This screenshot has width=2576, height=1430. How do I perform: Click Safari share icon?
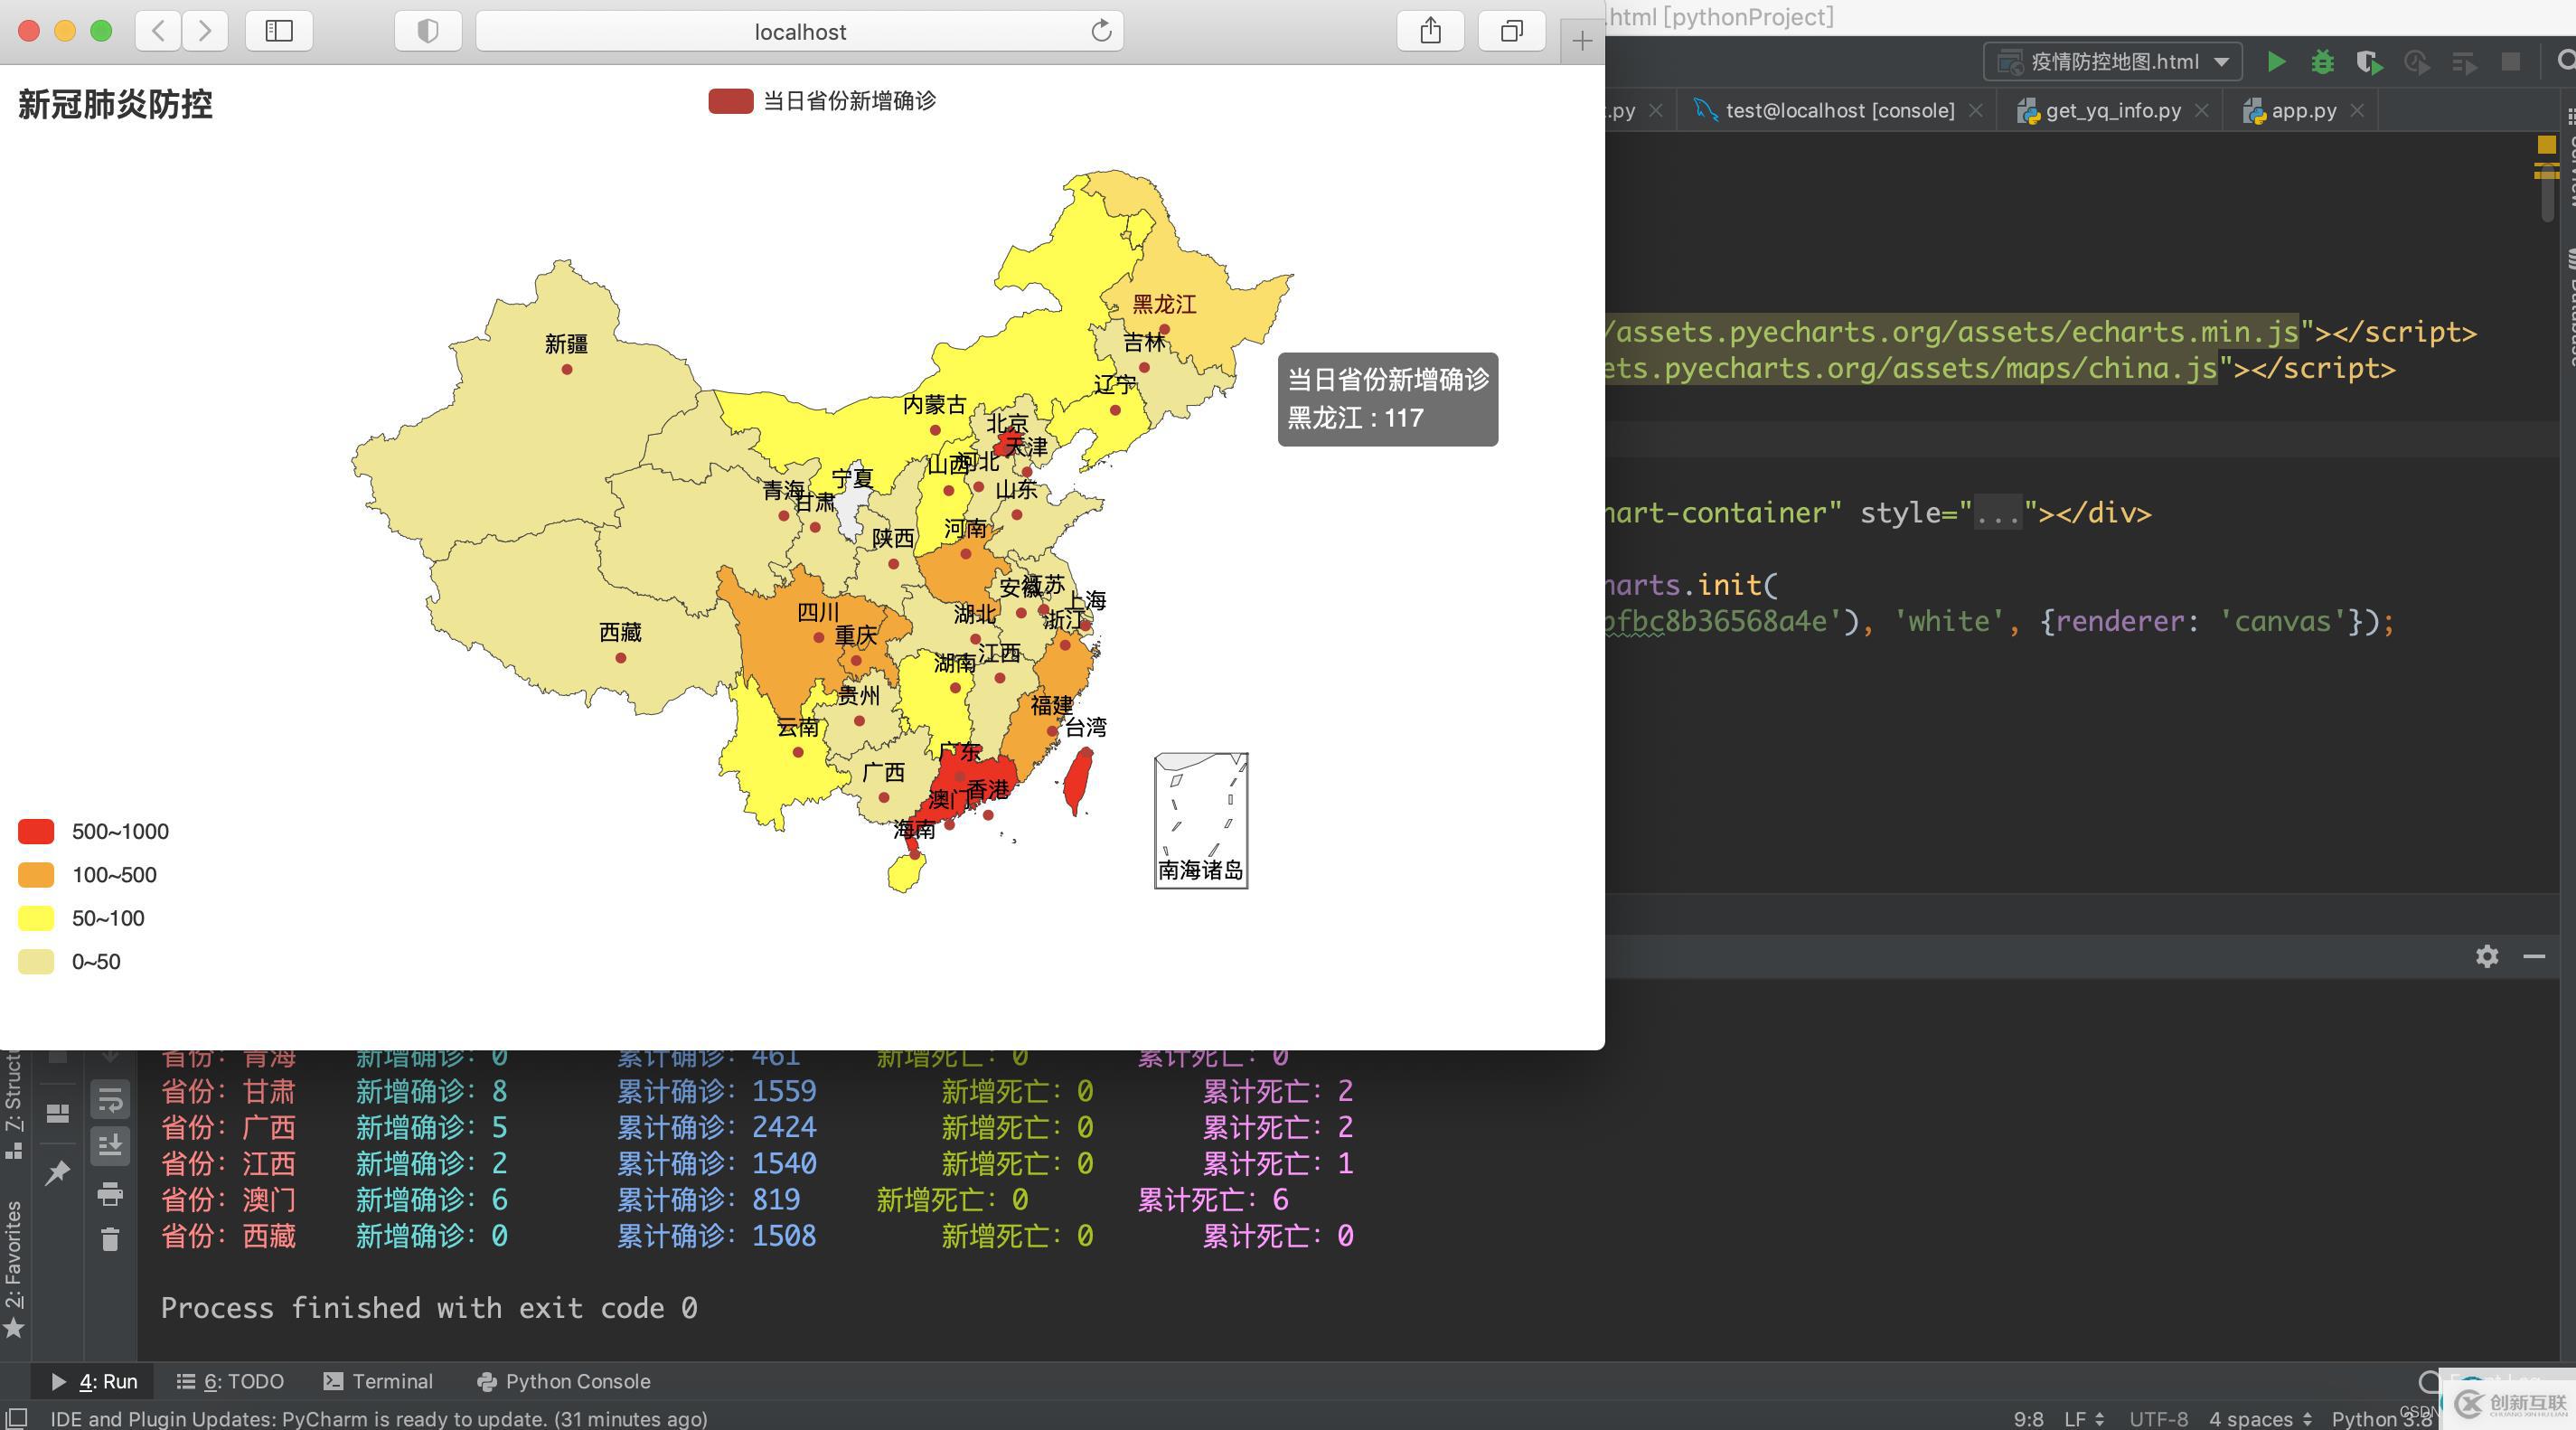coord(1430,31)
